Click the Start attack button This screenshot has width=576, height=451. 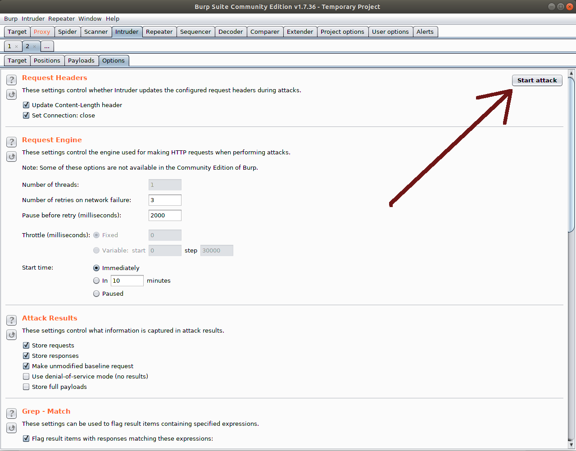point(537,80)
